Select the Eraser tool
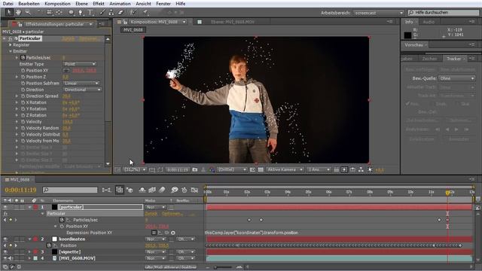The image size is (482, 271). 120,12
